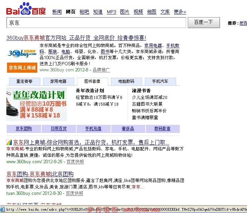Click 古籍图书大联展 text
The image size is (247, 213).
coord(147,104)
